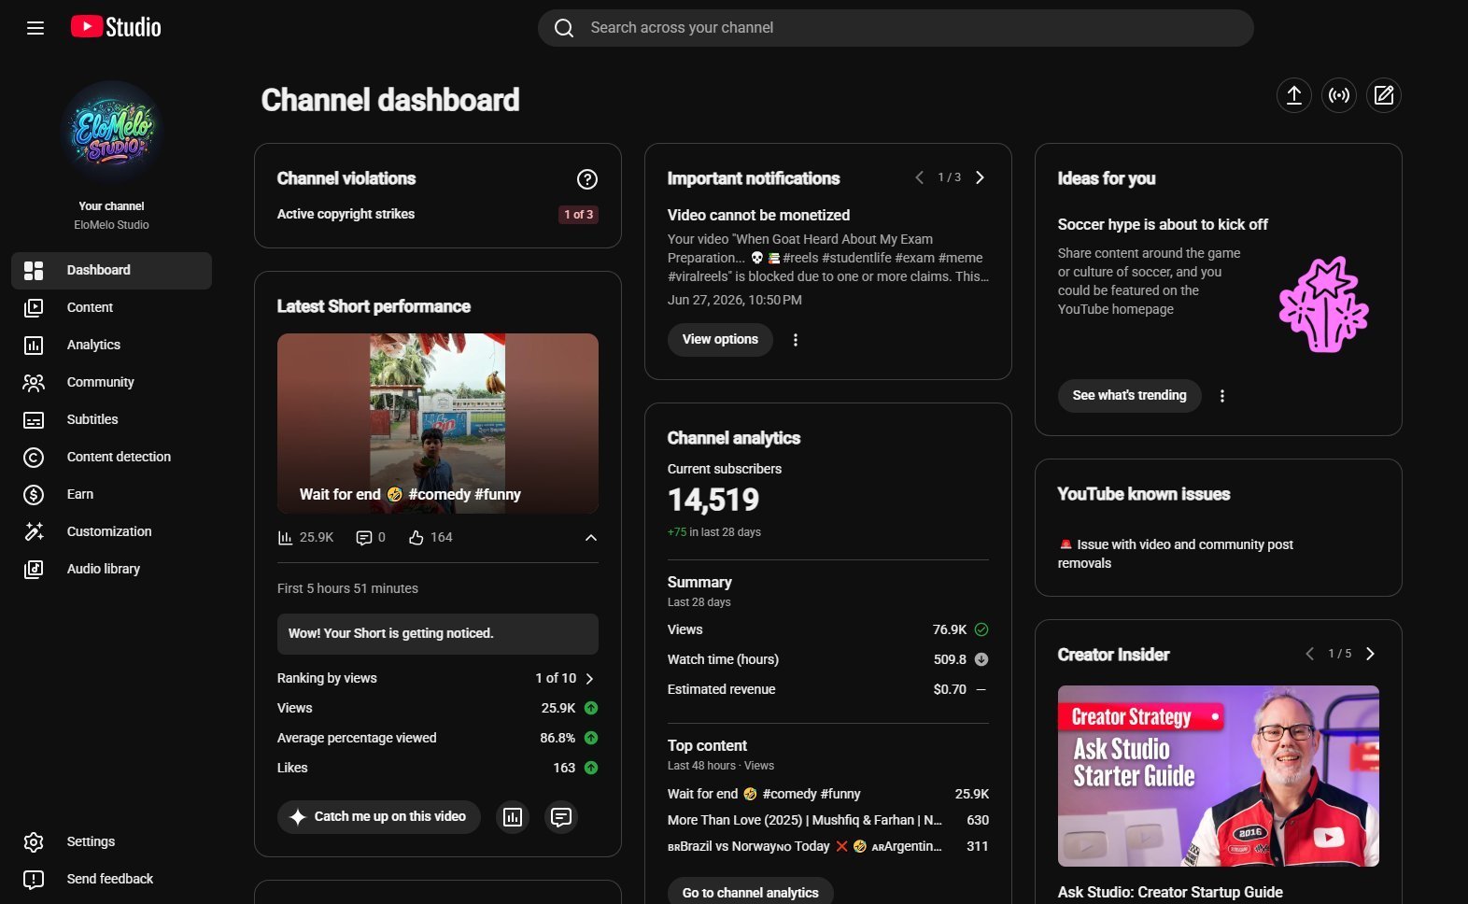This screenshot has width=1468, height=904.
Task: Focus the Search across your channel field
Action: [896, 28]
